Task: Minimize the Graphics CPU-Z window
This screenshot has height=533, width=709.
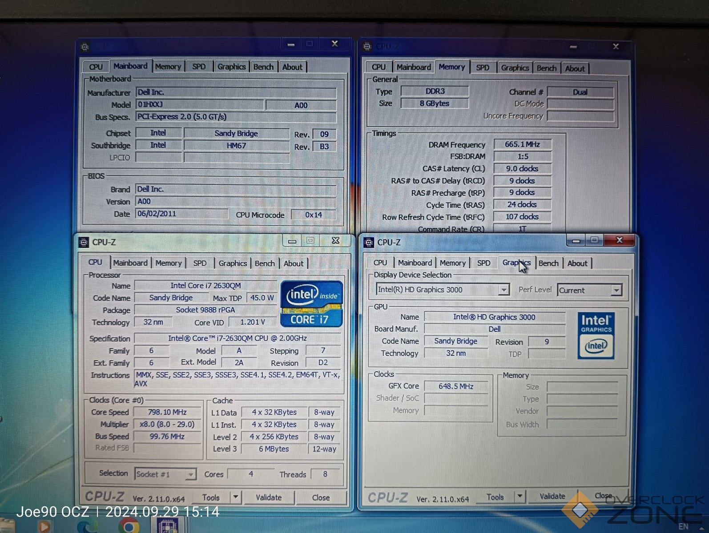Action: [x=576, y=240]
